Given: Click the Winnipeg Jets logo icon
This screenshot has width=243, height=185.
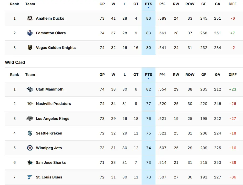Looking at the screenshot, I should (30, 148).
